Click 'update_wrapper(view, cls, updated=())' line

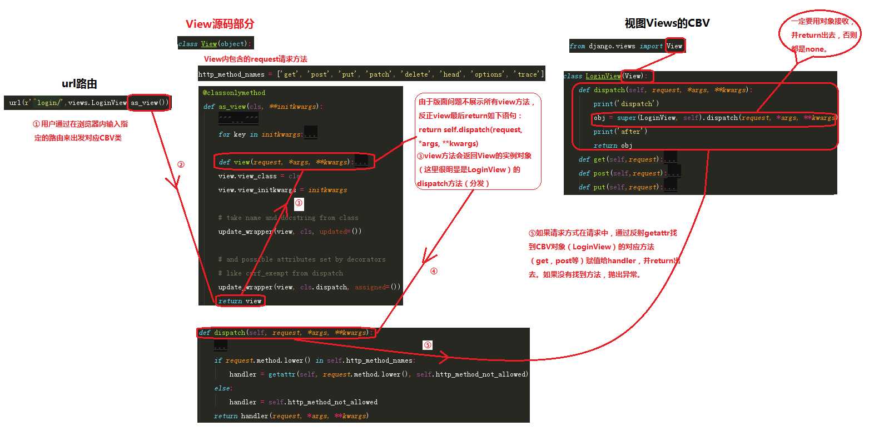(290, 232)
